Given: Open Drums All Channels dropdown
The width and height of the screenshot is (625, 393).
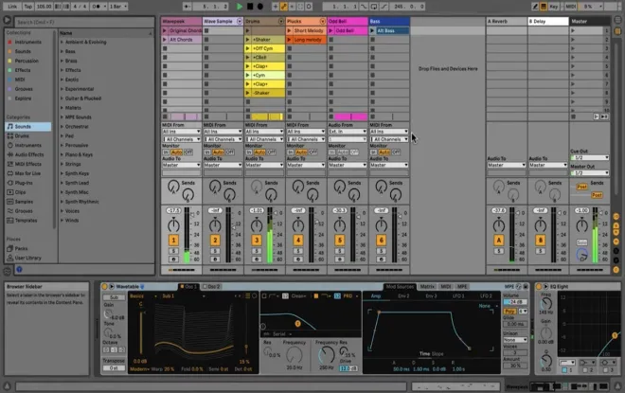Looking at the screenshot, I should pos(264,139).
